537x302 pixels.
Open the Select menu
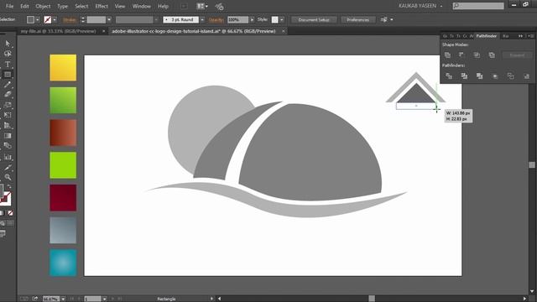coord(81,6)
